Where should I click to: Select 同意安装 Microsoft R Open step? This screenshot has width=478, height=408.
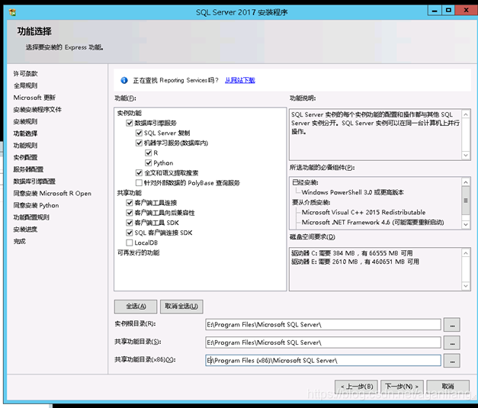[53, 194]
